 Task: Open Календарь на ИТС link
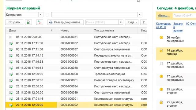pyautogui.click(x=163, y=25)
